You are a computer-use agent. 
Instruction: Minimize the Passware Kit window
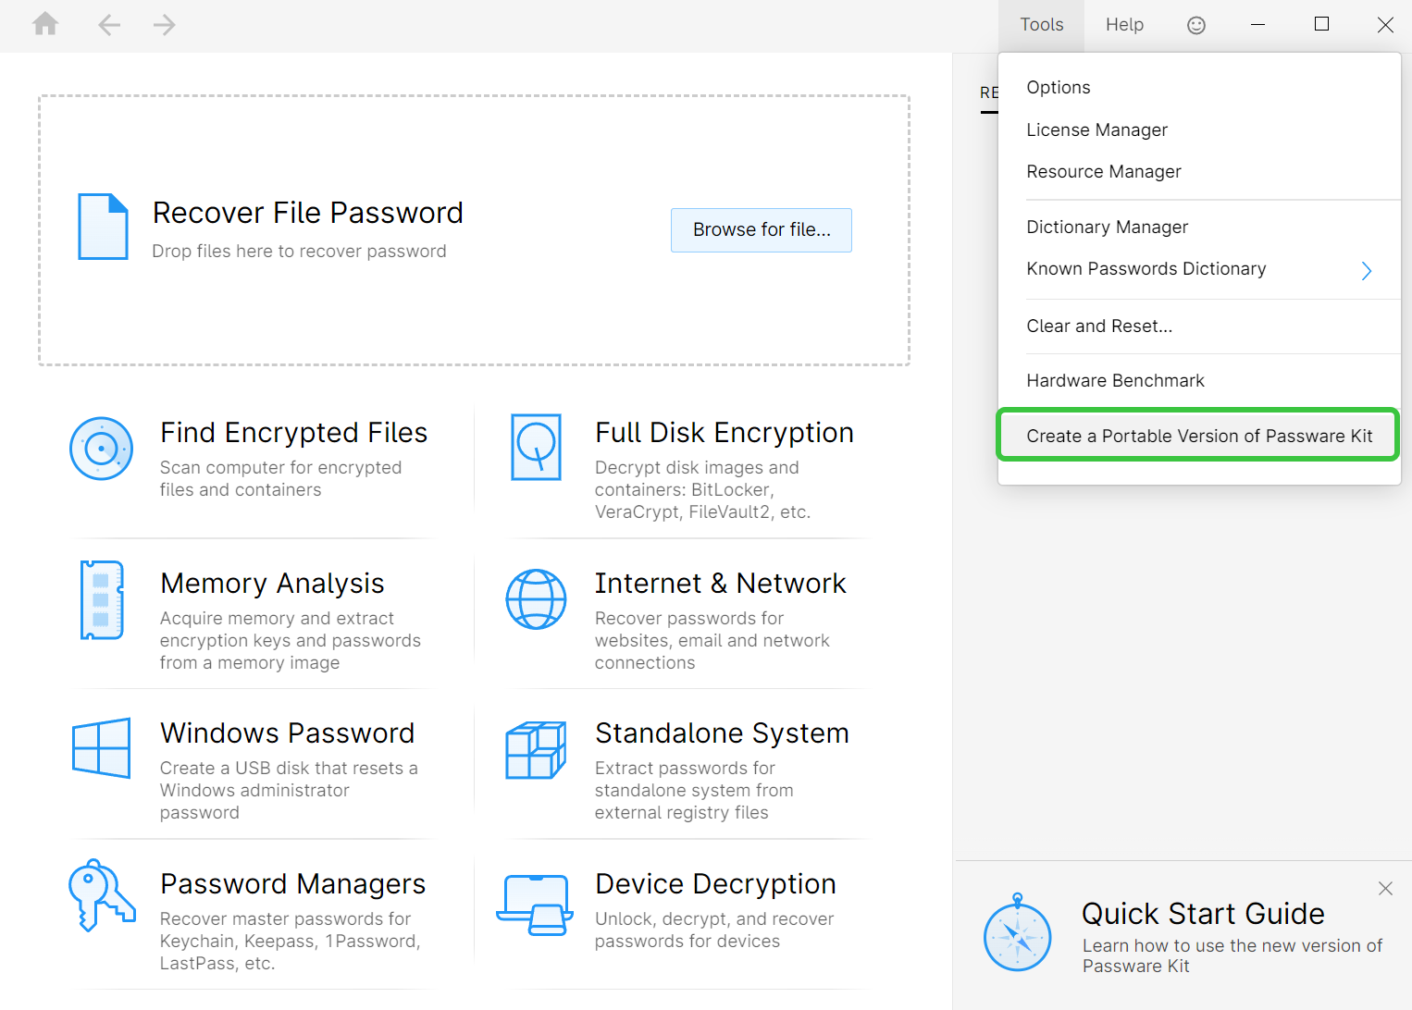pyautogui.click(x=1257, y=25)
